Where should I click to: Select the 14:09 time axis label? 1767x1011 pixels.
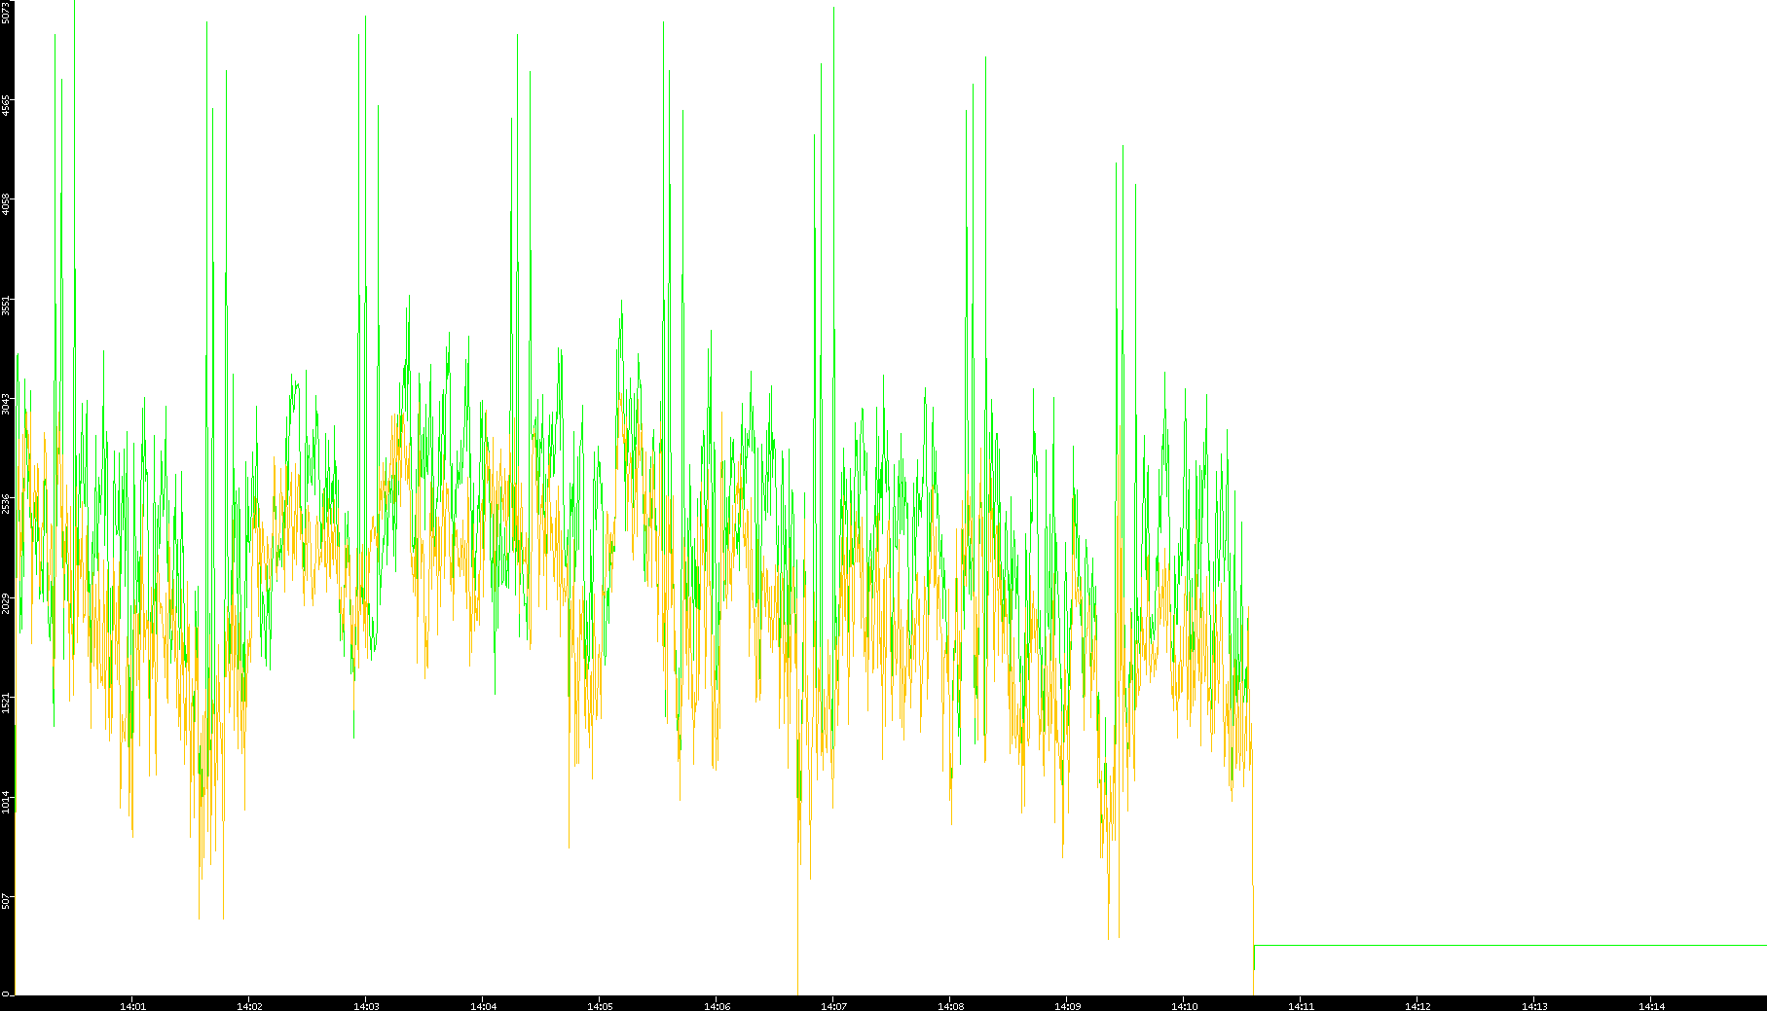pyautogui.click(x=1067, y=1006)
